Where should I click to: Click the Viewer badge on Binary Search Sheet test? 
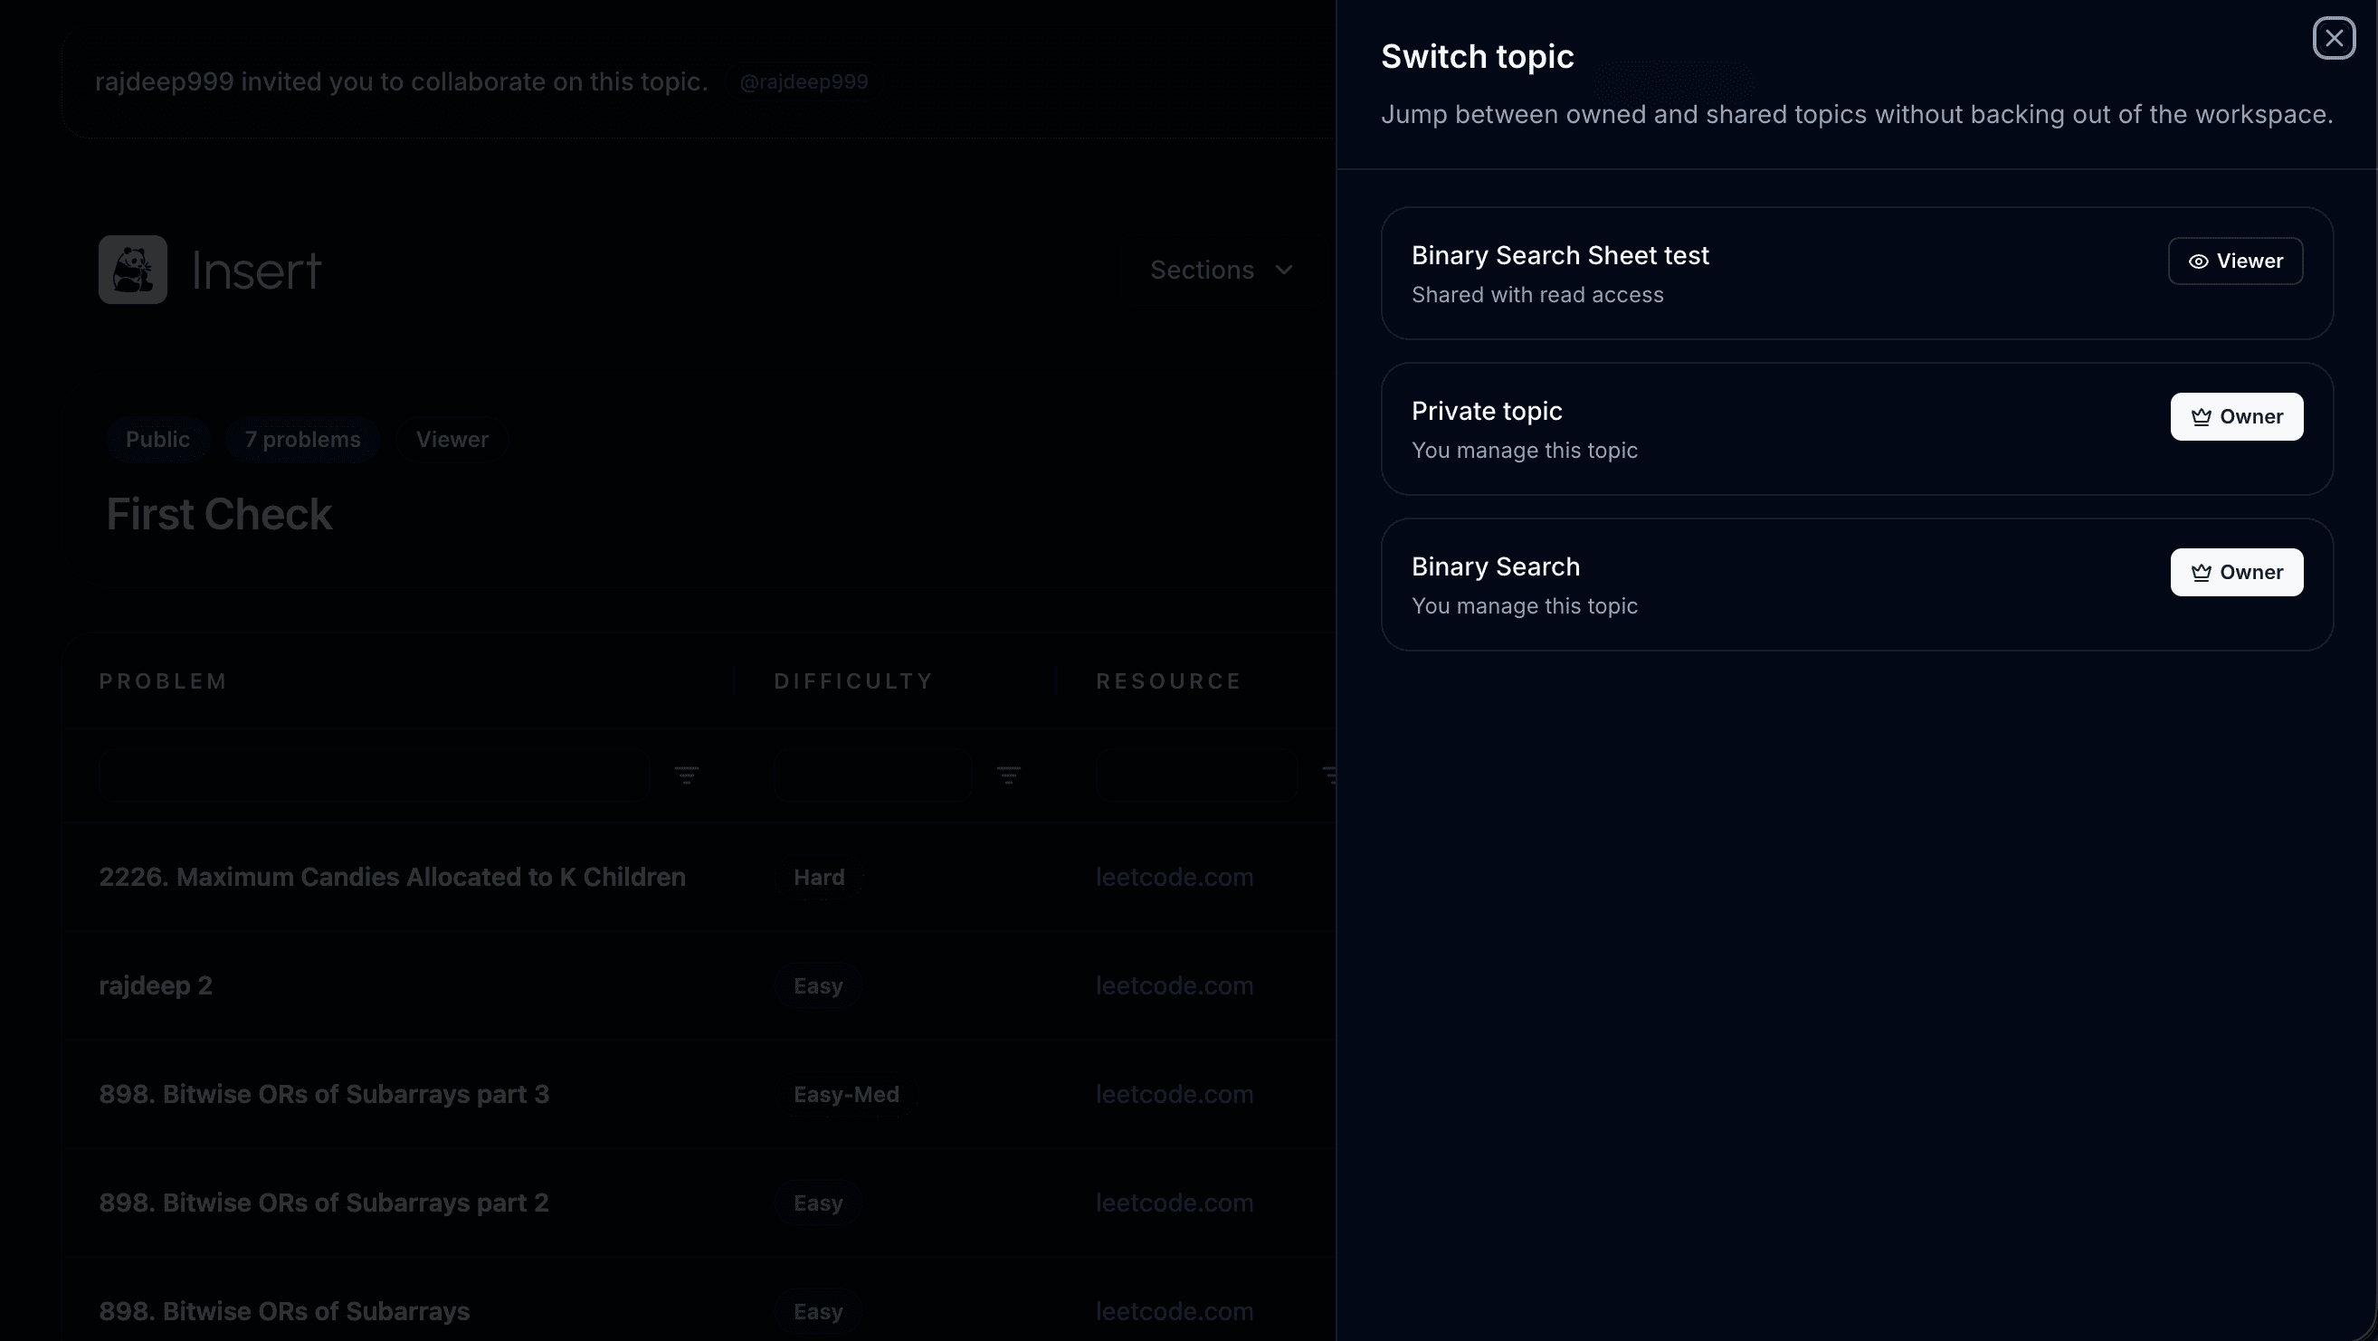tap(2235, 262)
